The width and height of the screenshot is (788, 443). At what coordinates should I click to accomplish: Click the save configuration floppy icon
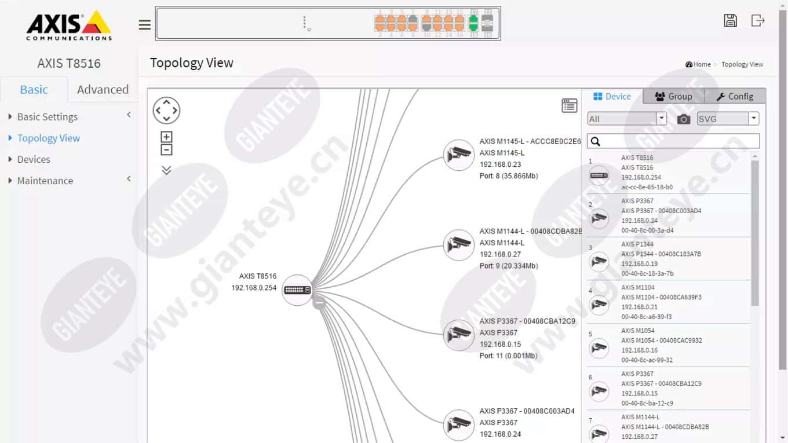731,20
